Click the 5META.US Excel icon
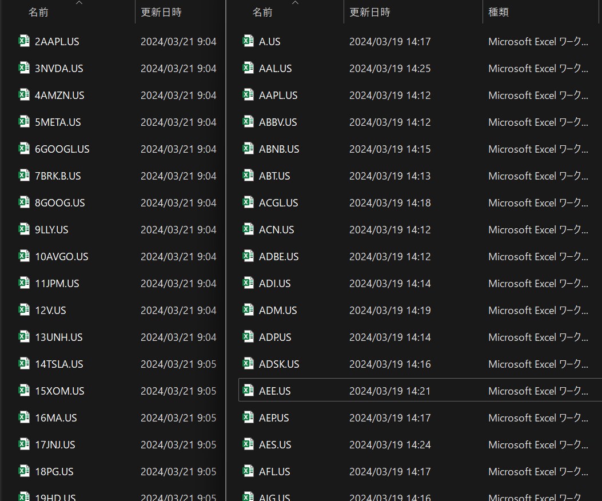 pyautogui.click(x=24, y=121)
